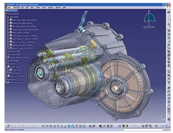
Task: Expand the differential tree node
Action: (6, 61)
